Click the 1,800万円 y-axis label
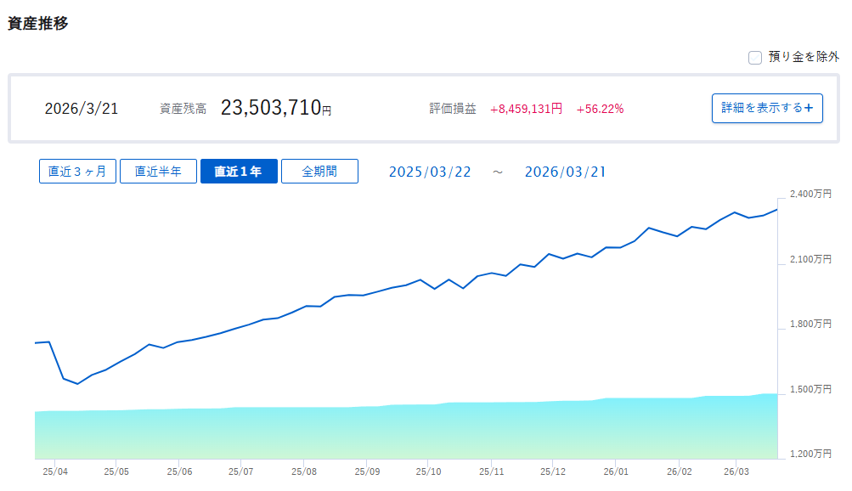 click(x=810, y=325)
